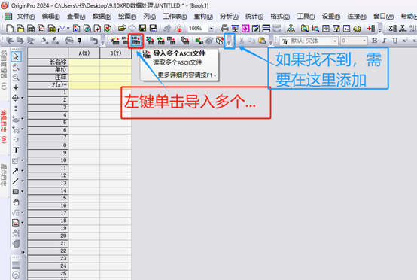Select the Data Reader tool
Viewport: 417px width, 280px height.
(15, 98)
